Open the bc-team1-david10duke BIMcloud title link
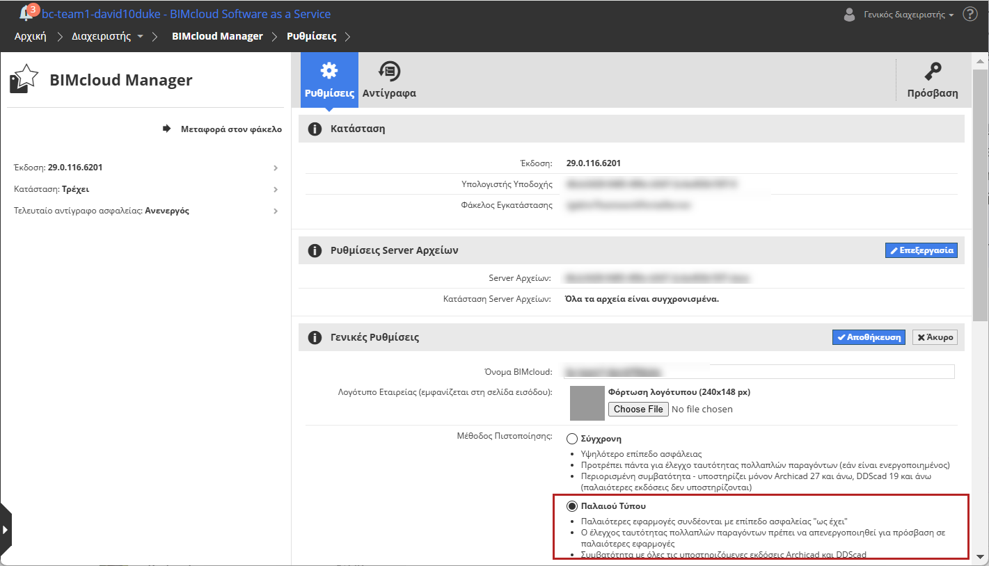This screenshot has height=566, width=989. (187, 14)
